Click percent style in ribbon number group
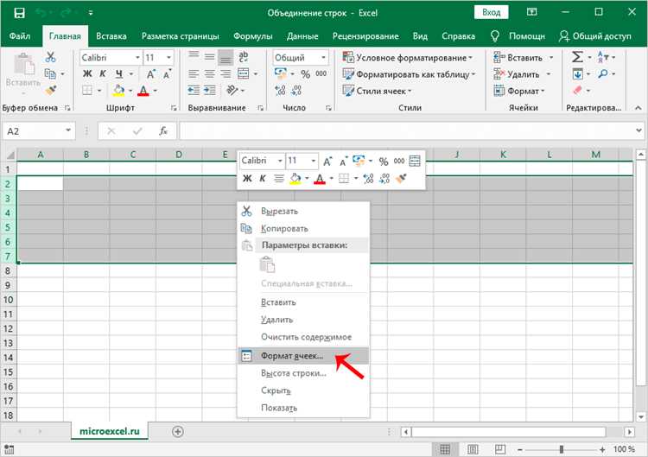The image size is (648, 457). [x=305, y=74]
